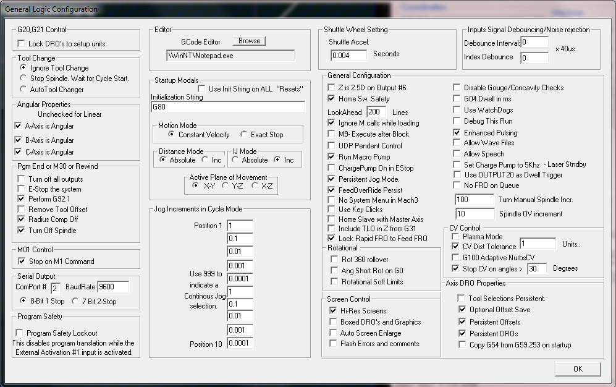Viewport: 616px width, 387px height.
Task: Select Constant Velocity motion mode
Action: coord(171,134)
